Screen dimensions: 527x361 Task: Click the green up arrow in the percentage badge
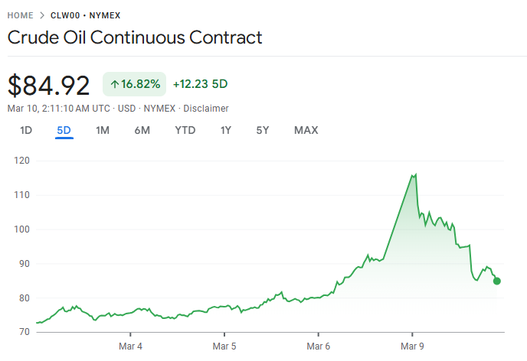pos(115,84)
